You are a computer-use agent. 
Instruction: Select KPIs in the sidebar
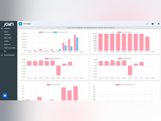tap(5, 51)
